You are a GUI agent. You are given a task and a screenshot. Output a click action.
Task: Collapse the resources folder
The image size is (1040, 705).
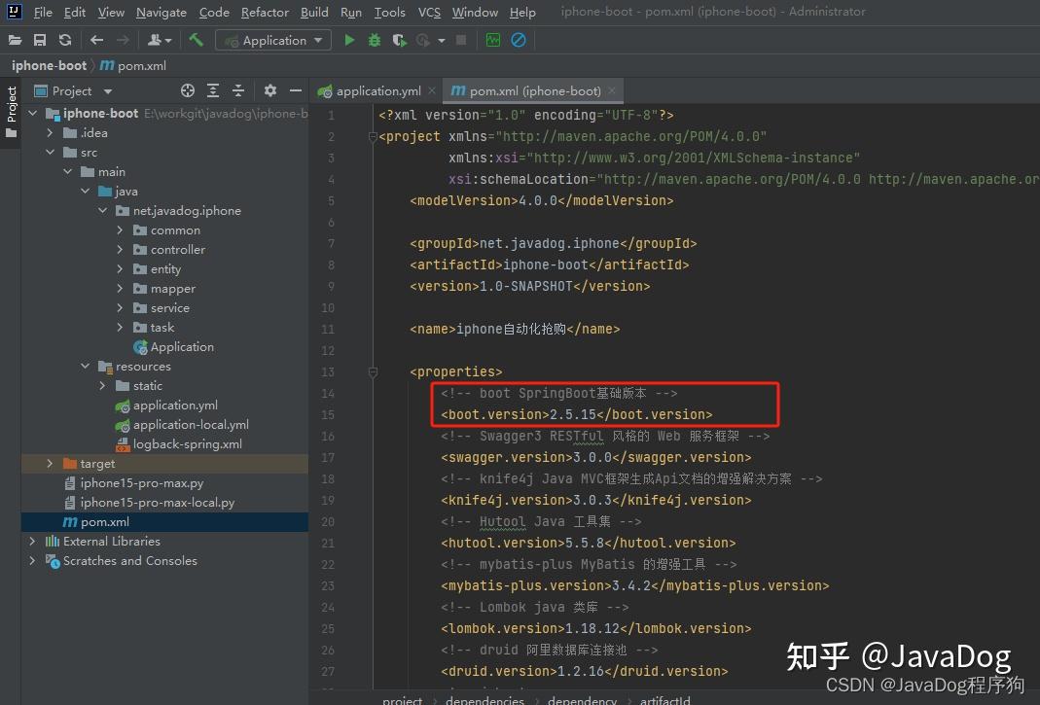point(86,366)
